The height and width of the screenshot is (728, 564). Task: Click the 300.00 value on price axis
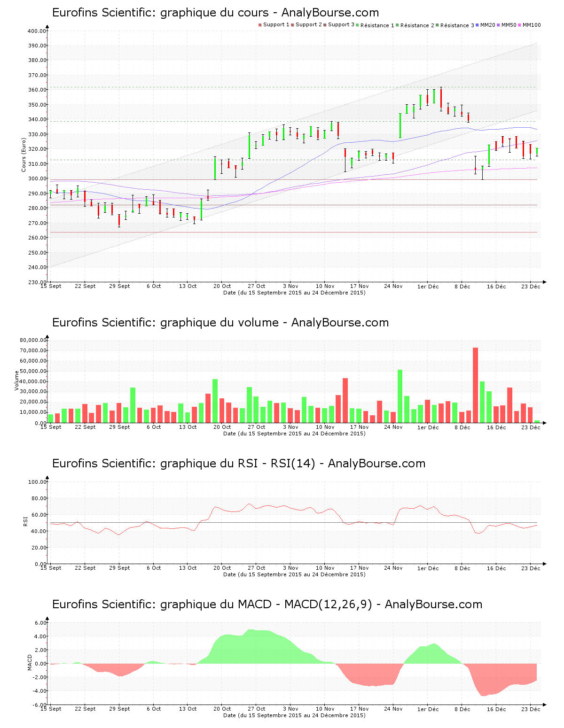pyautogui.click(x=37, y=178)
